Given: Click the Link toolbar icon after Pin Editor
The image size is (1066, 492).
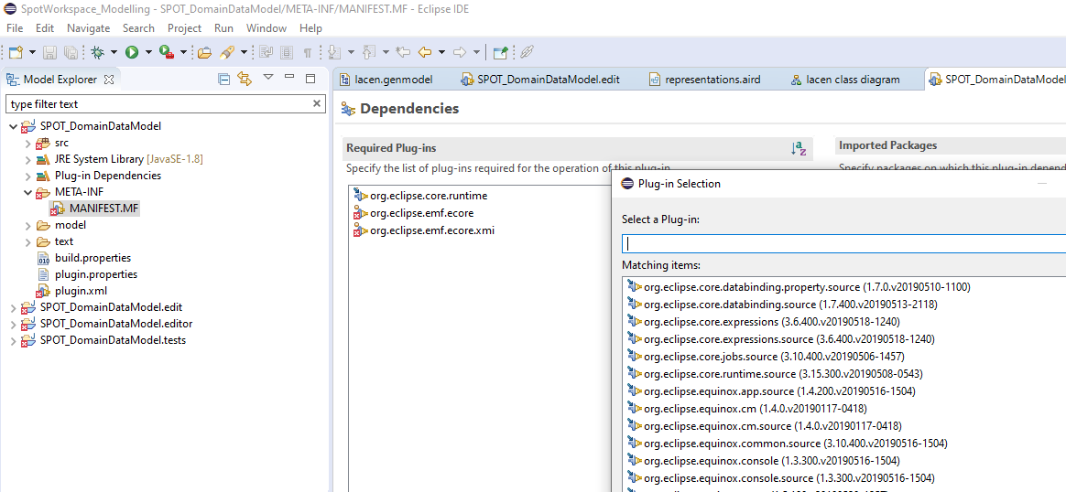Looking at the screenshot, I should click(x=527, y=52).
